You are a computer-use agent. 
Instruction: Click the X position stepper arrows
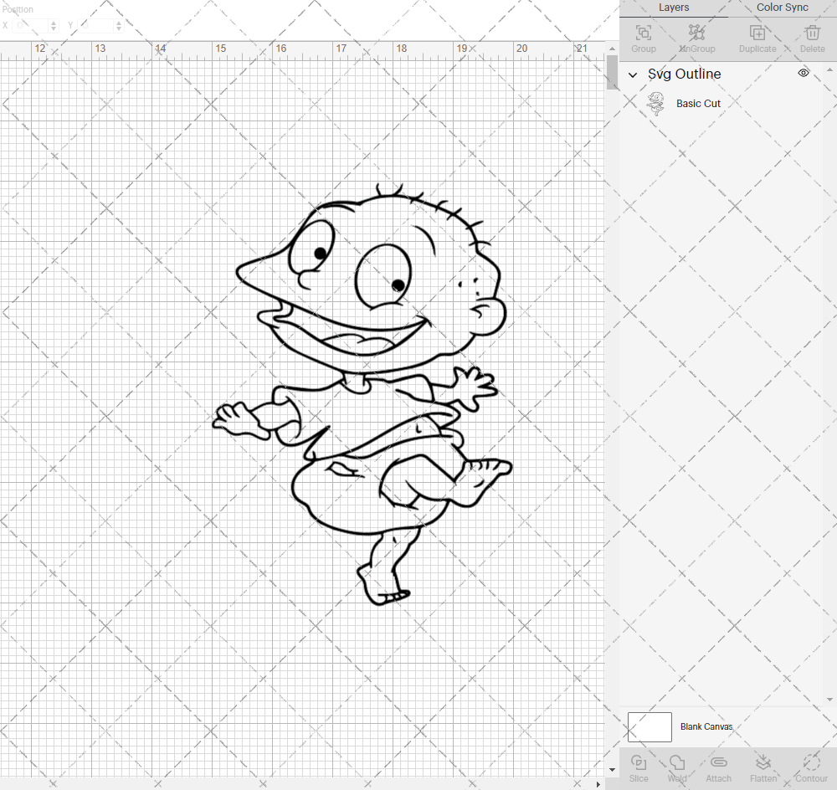(x=51, y=25)
